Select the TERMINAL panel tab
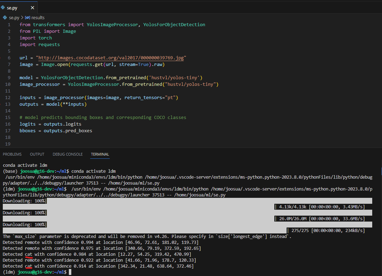 tap(100, 155)
